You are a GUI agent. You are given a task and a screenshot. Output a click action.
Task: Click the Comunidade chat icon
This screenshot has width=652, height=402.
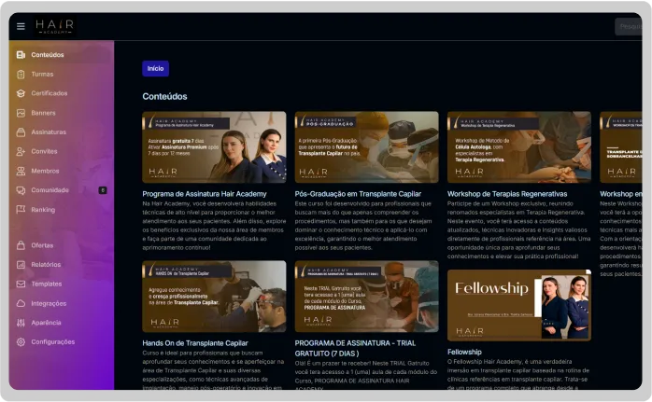click(x=21, y=190)
